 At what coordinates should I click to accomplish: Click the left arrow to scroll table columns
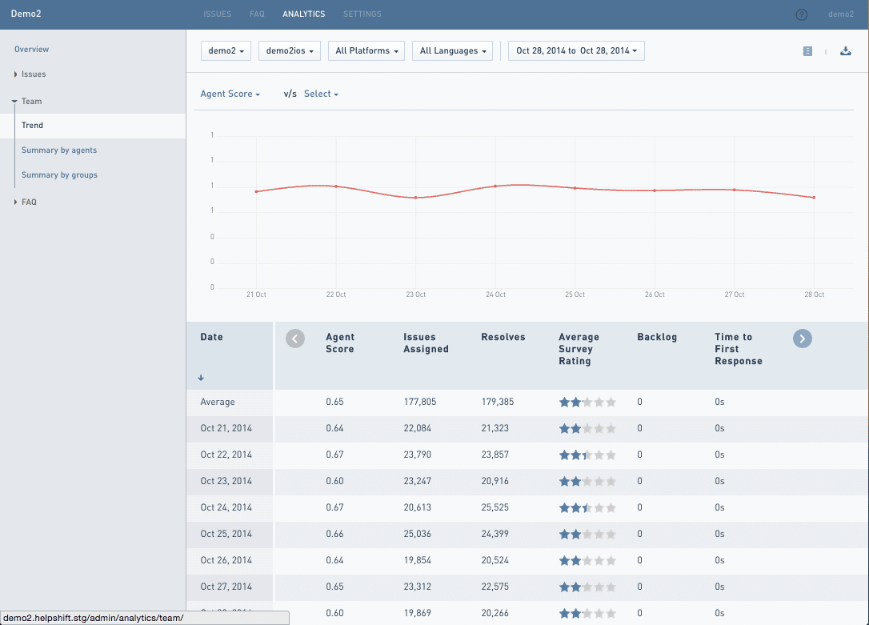click(294, 338)
